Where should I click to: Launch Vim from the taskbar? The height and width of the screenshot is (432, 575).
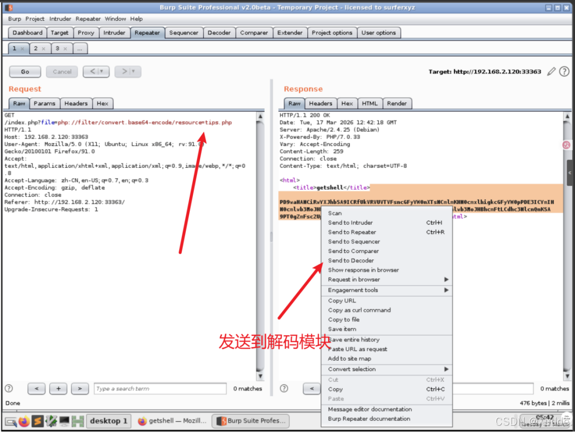point(51,421)
